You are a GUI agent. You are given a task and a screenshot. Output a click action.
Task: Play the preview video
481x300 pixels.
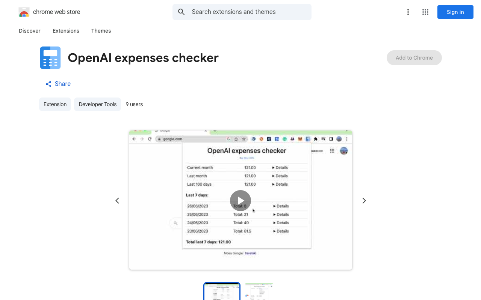[x=240, y=201]
